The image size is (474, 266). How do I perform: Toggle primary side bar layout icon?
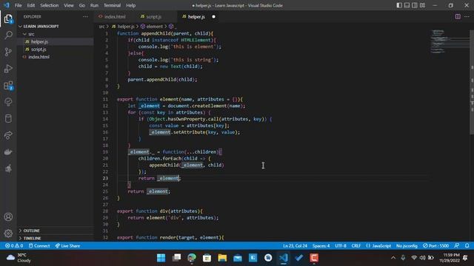[399, 5]
